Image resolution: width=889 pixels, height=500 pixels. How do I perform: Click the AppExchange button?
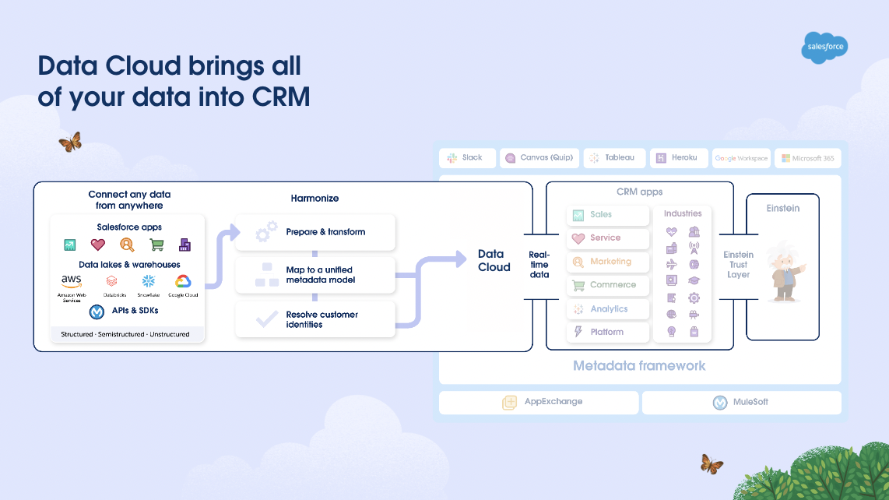(539, 402)
